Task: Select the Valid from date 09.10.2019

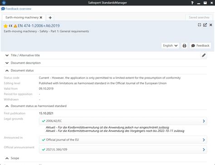Action: coord(46,88)
